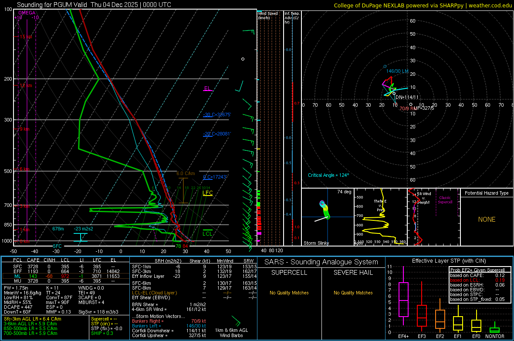The image size is (514, 341).
Task: Select the EL marker on the skew-T
Action: pyautogui.click(x=207, y=88)
